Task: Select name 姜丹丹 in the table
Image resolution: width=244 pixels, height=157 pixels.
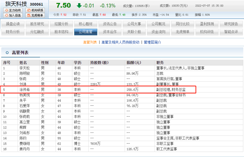Action: point(25,149)
